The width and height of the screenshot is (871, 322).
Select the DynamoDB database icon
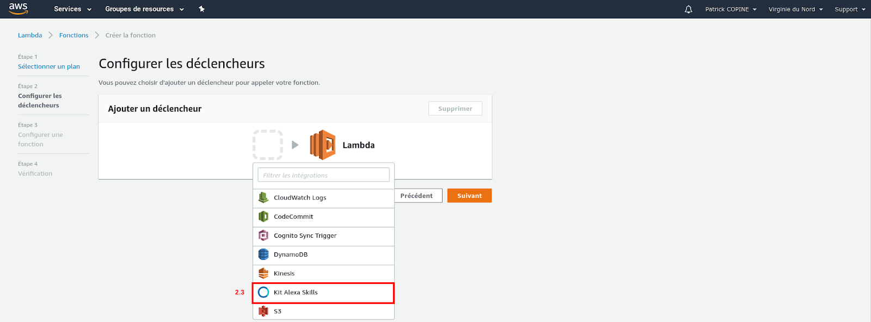[263, 255]
